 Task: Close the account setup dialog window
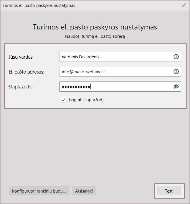point(184,5)
